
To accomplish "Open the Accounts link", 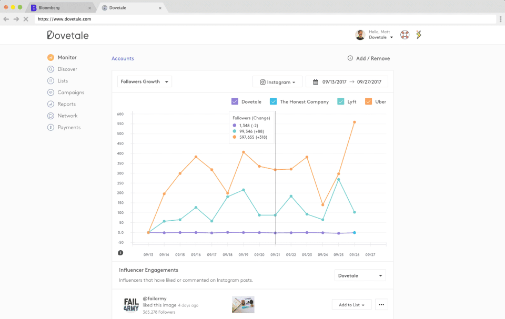I will [123, 58].
